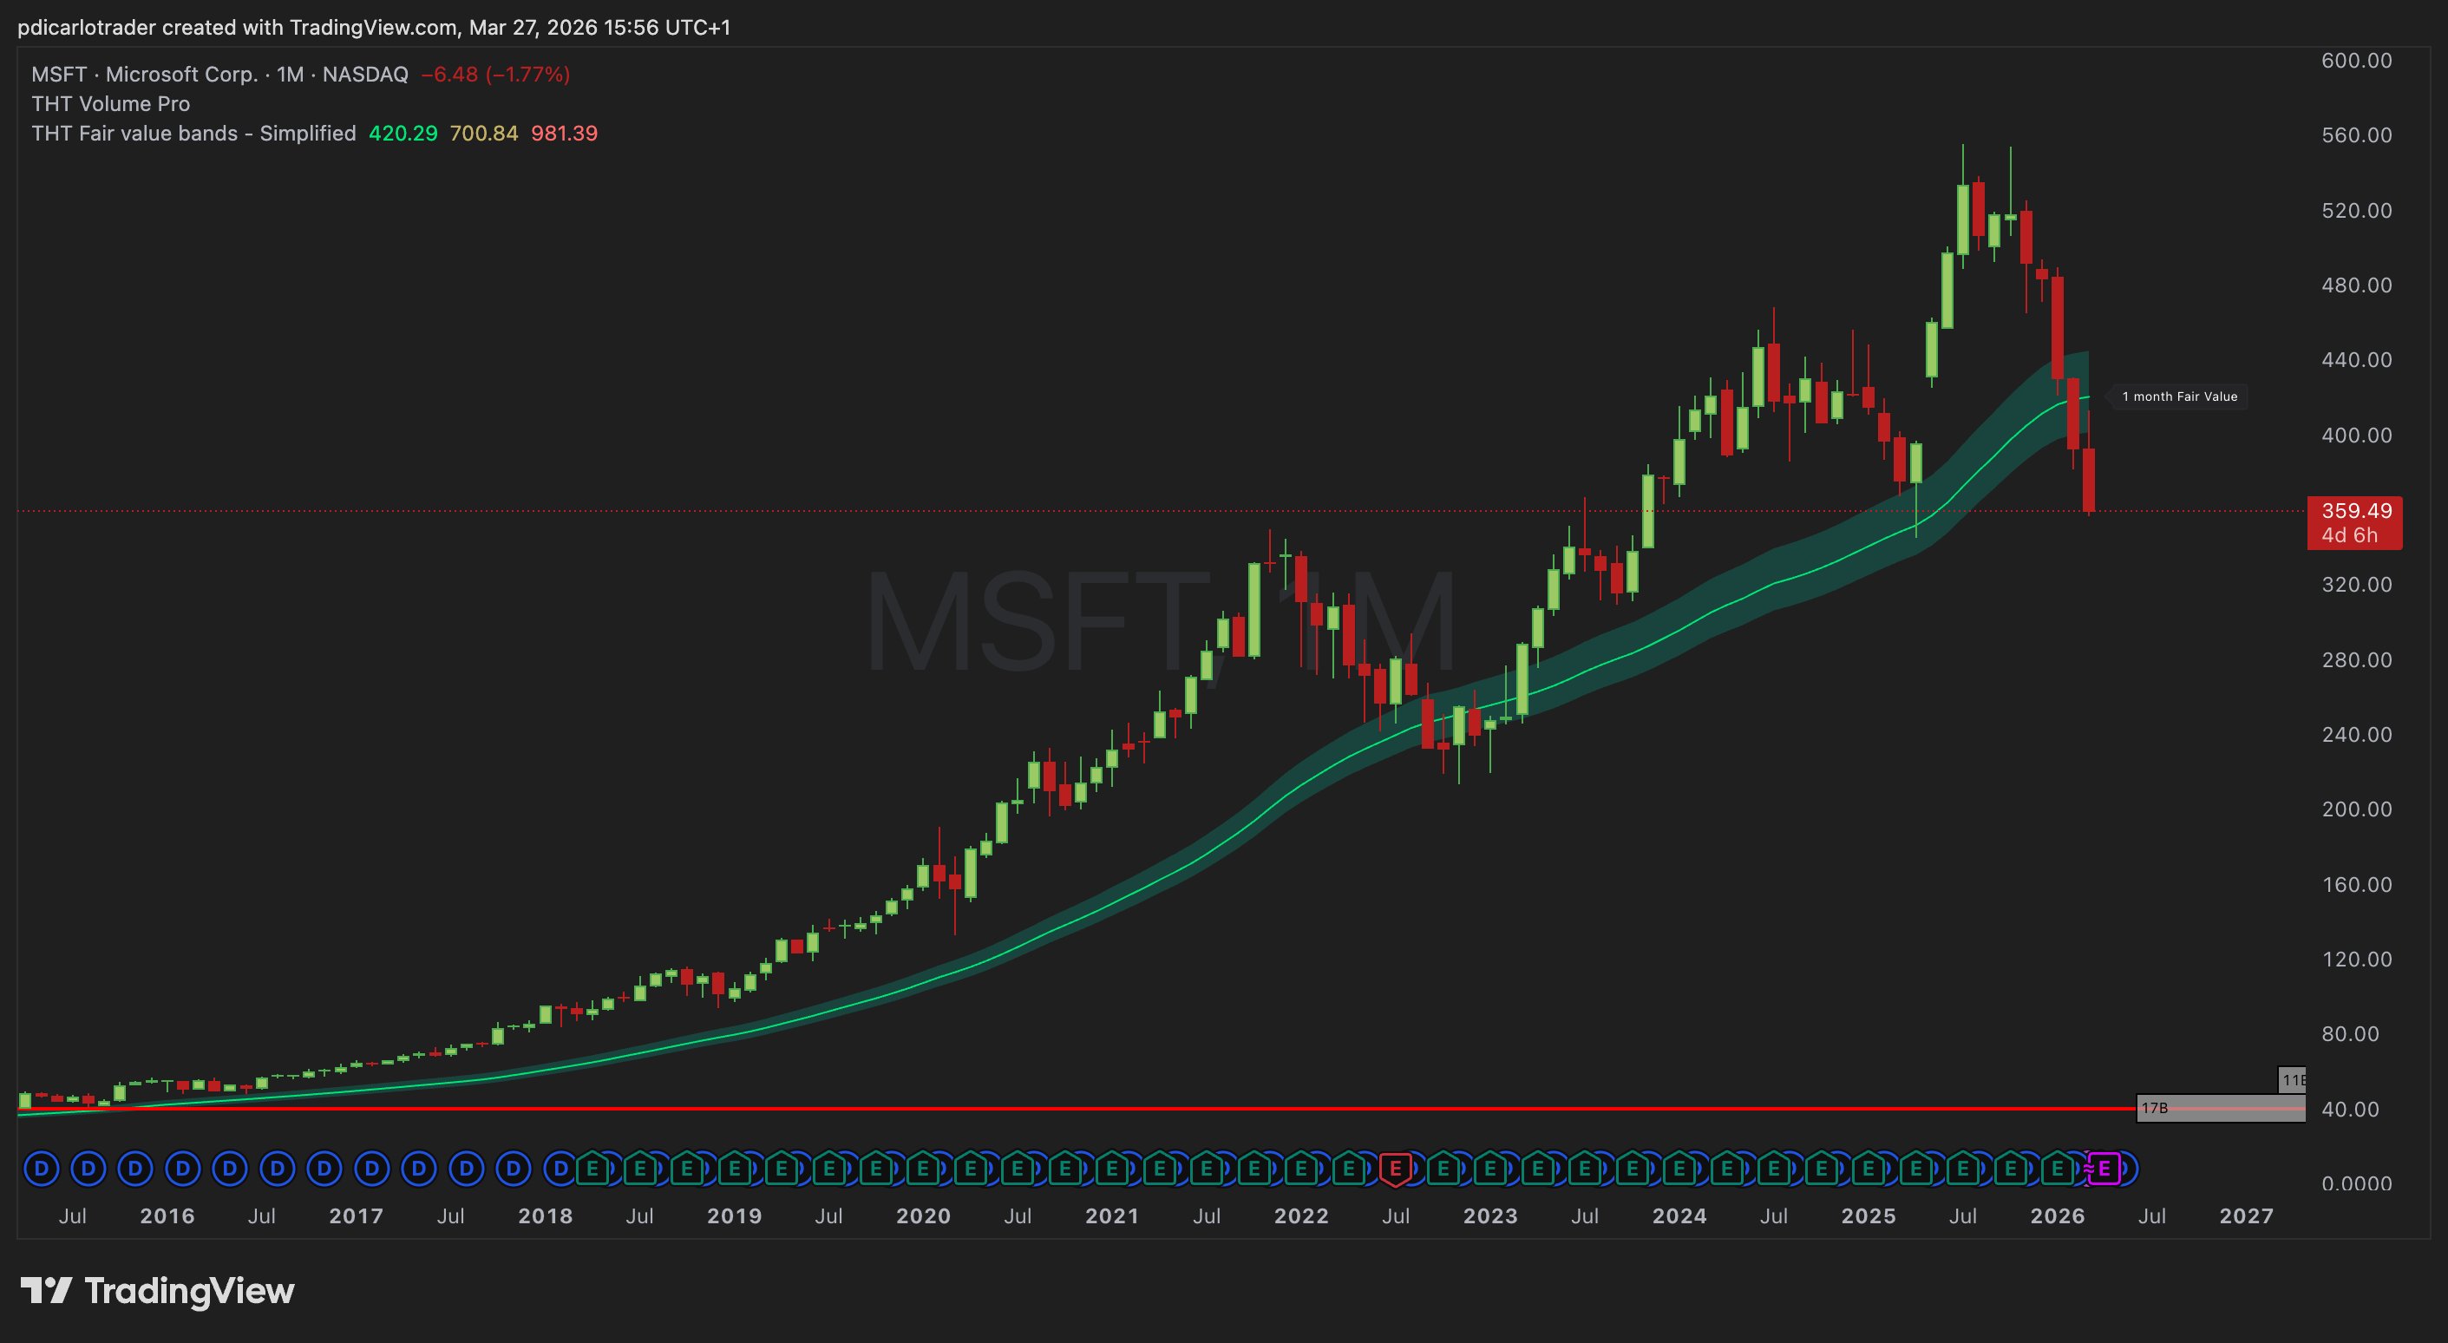Click the 11B volume profile bar
Image resolution: width=2448 pixels, height=1343 pixels.
[2291, 1080]
